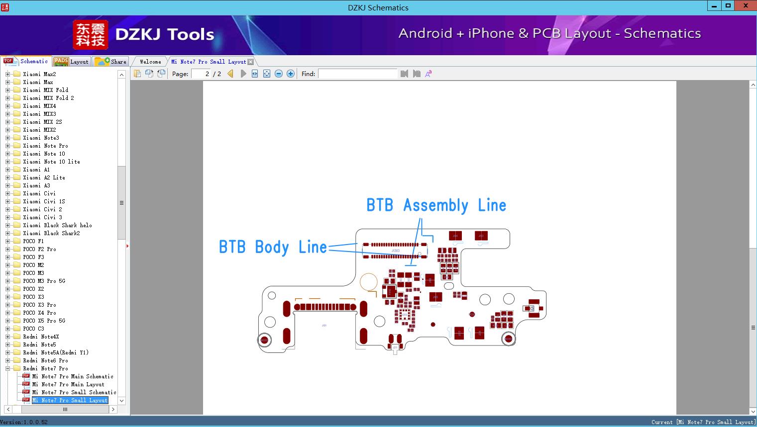This screenshot has height=427, width=757.
Task: Switch to the Schematic panel tab
Action: click(26, 61)
